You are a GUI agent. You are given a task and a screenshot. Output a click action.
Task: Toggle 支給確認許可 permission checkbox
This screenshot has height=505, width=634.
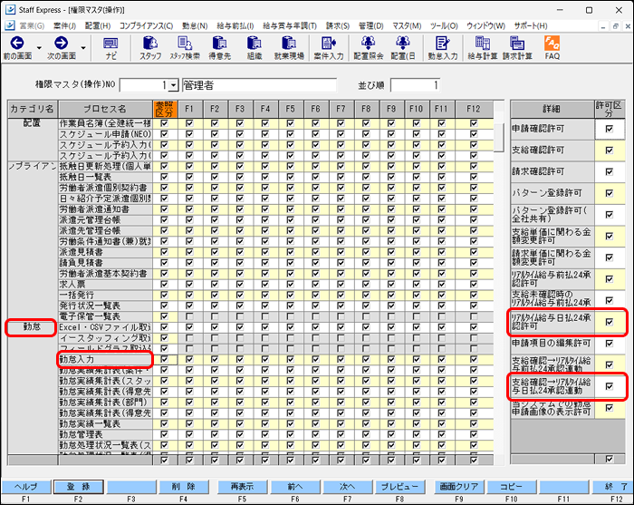click(609, 151)
